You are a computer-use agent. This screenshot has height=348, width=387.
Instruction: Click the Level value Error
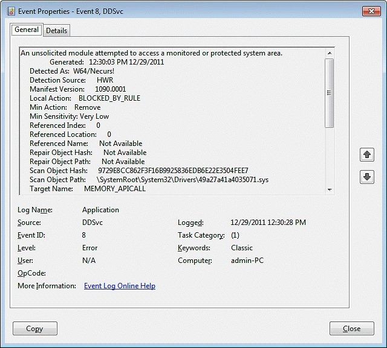click(91, 248)
